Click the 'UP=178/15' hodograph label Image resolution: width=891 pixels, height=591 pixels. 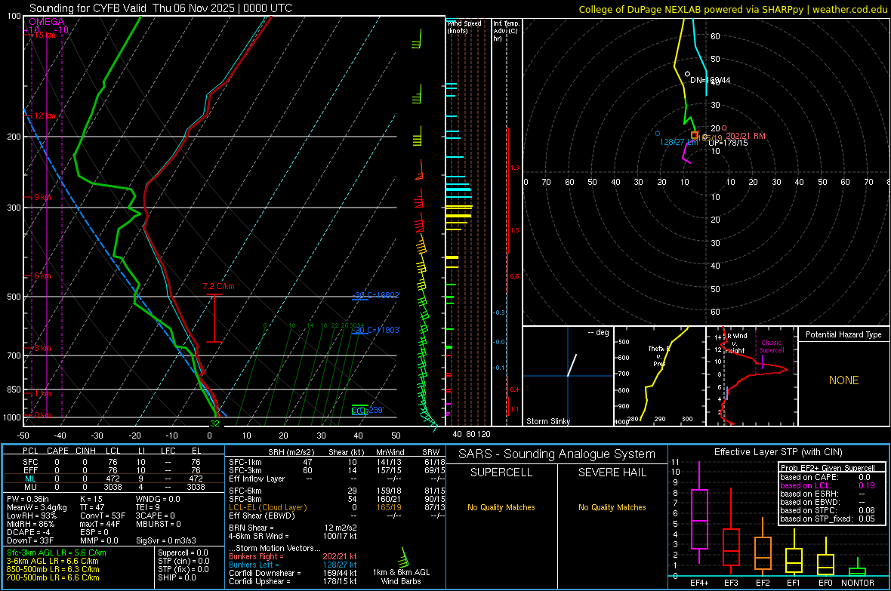coord(728,143)
